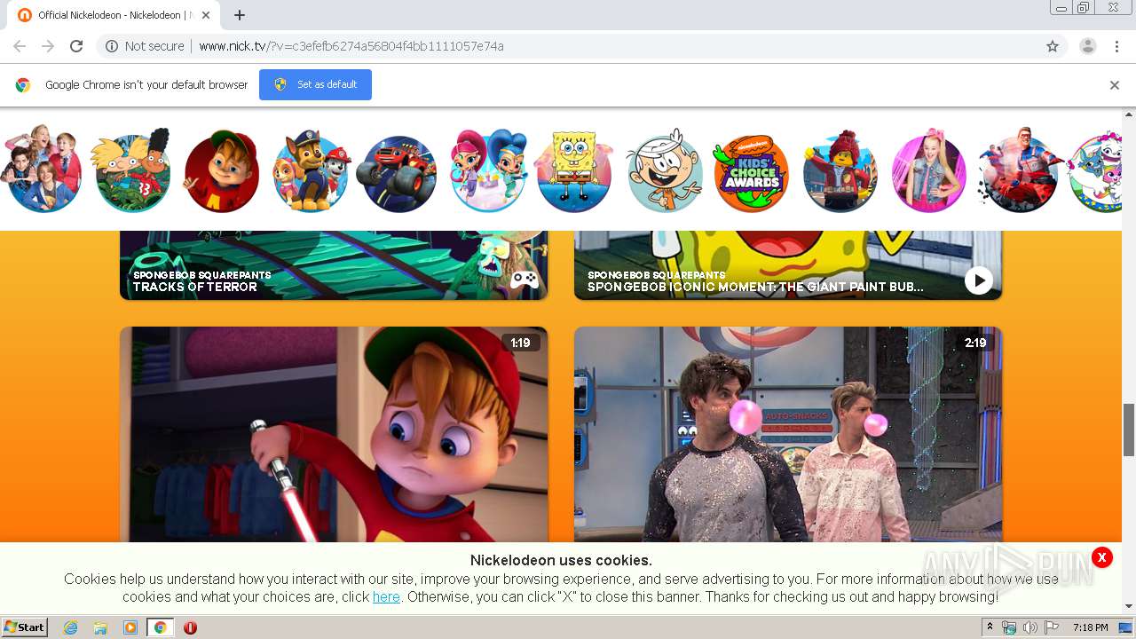Switch to Chrome taskbar button
The image size is (1136, 639).
pyautogui.click(x=160, y=627)
